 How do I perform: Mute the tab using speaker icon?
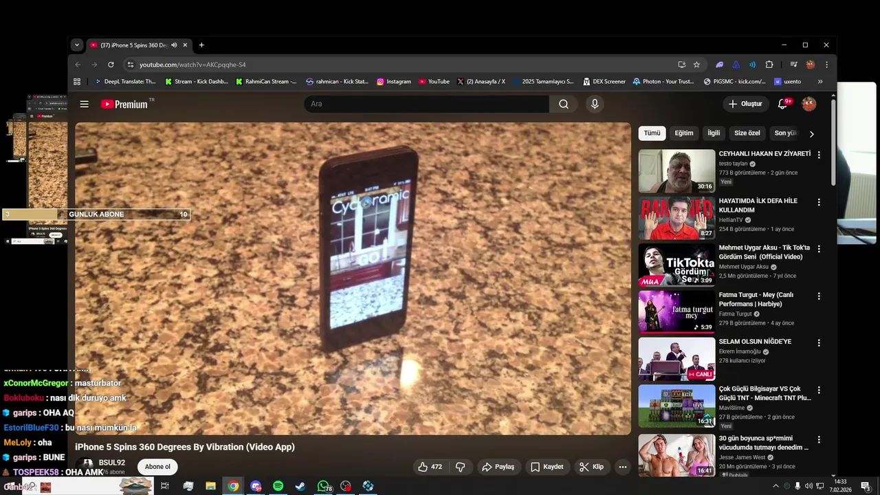(174, 45)
